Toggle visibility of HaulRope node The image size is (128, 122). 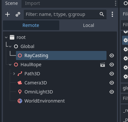pos(112,65)
